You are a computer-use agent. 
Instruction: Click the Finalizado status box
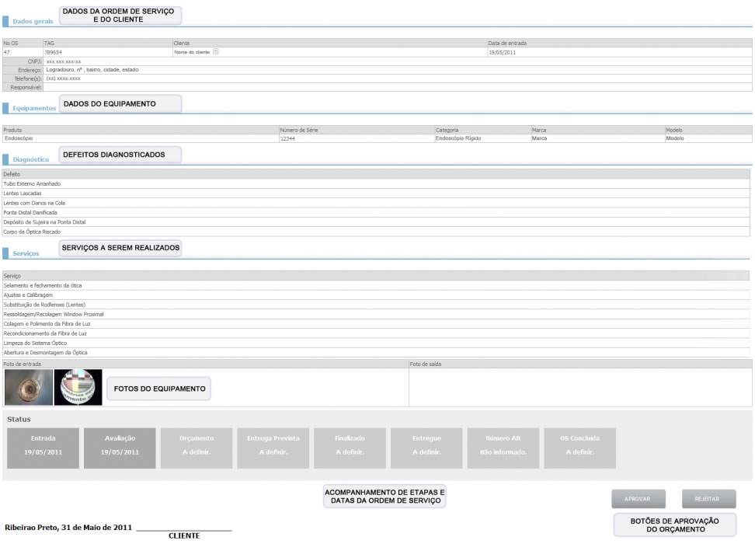(350, 448)
